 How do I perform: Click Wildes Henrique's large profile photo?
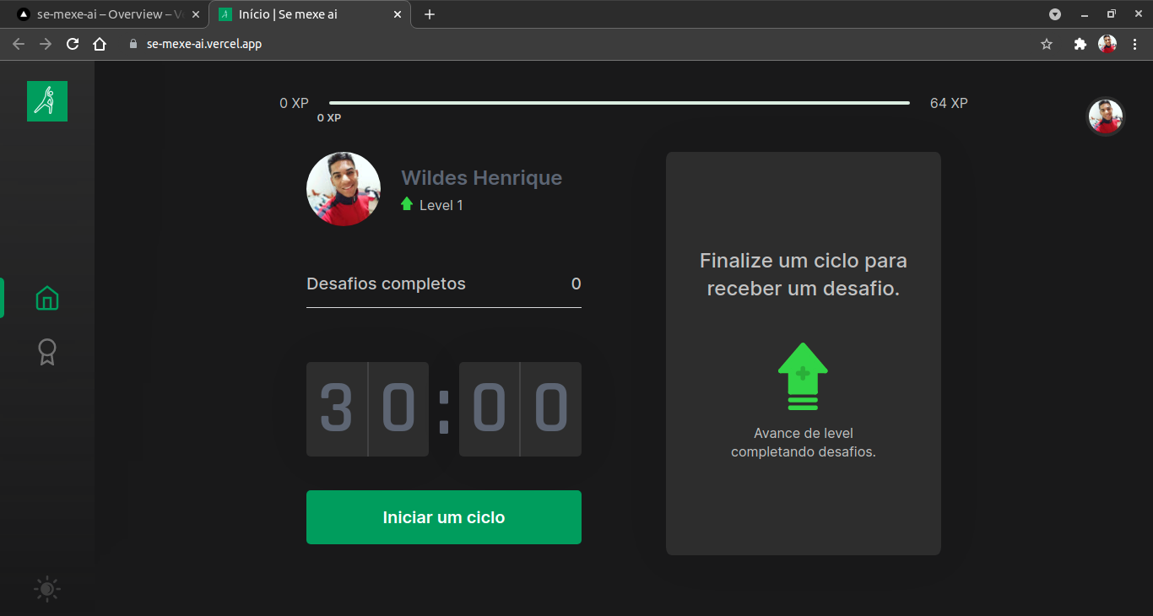(344, 189)
